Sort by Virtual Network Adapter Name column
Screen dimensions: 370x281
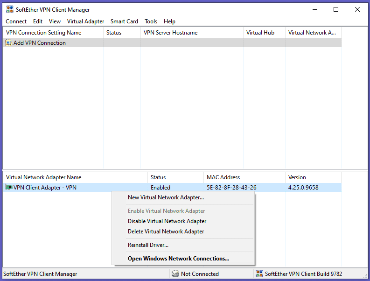pos(75,177)
